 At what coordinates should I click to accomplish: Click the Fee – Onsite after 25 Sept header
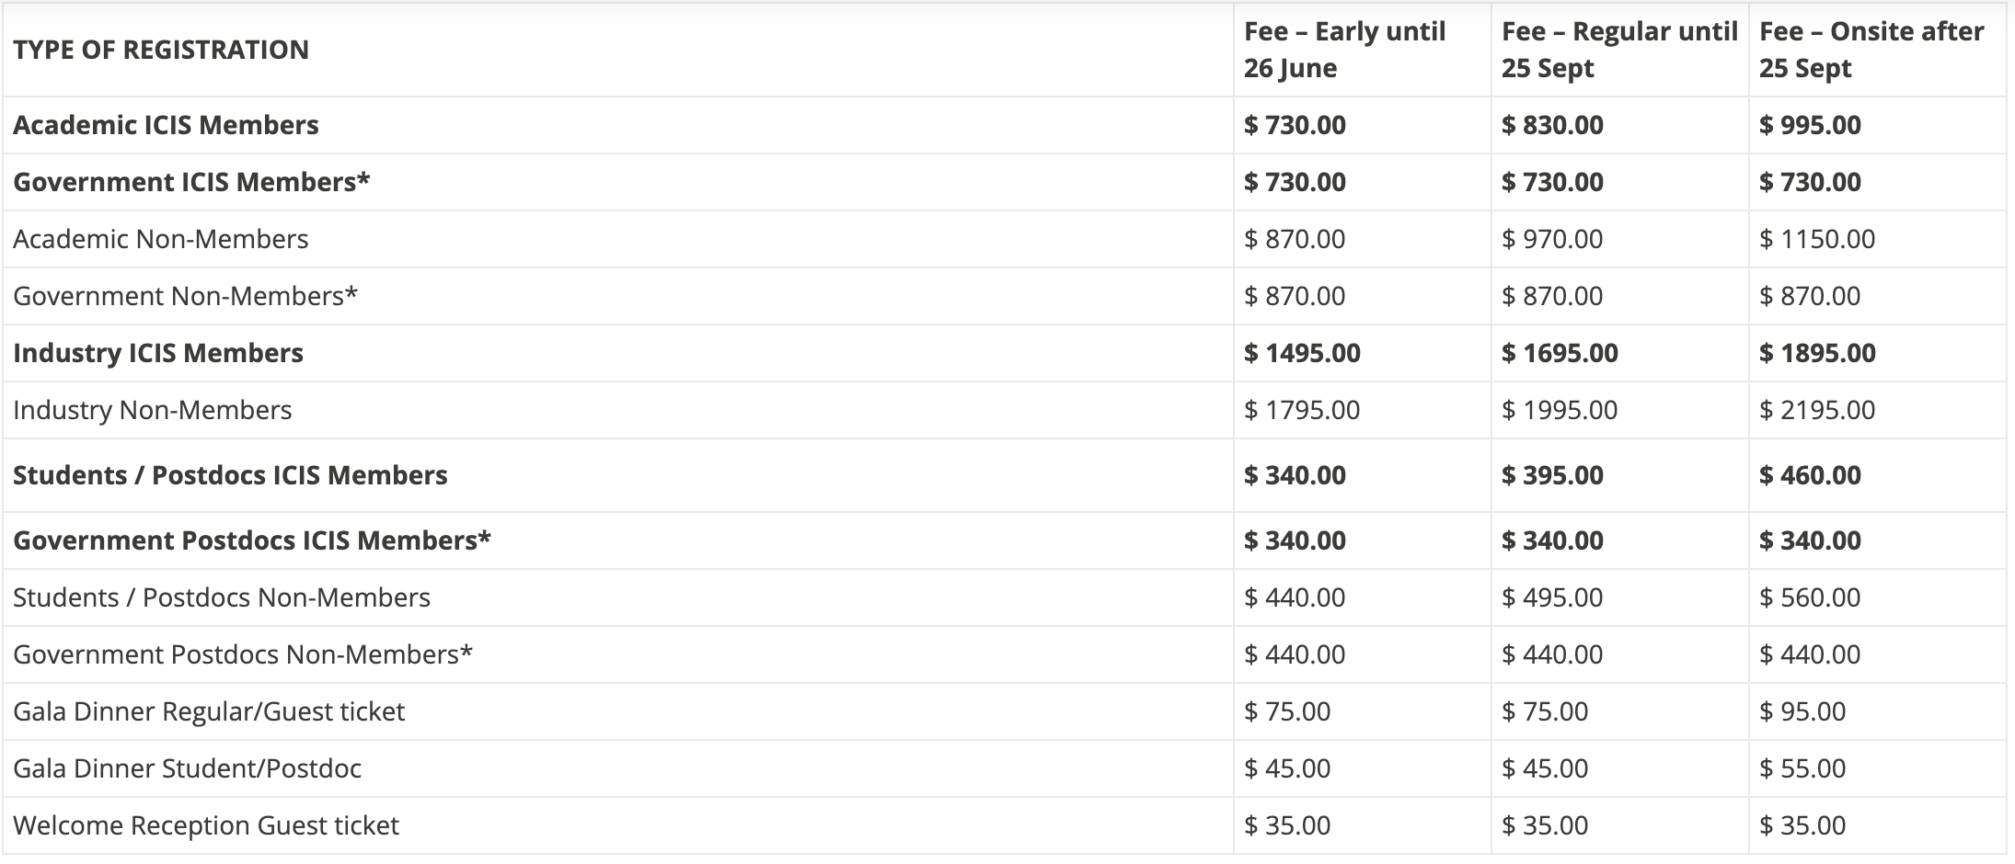(1871, 50)
